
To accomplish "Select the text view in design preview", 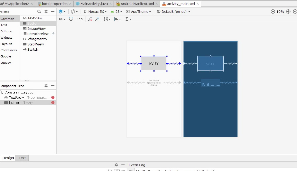I will pos(154,83).
